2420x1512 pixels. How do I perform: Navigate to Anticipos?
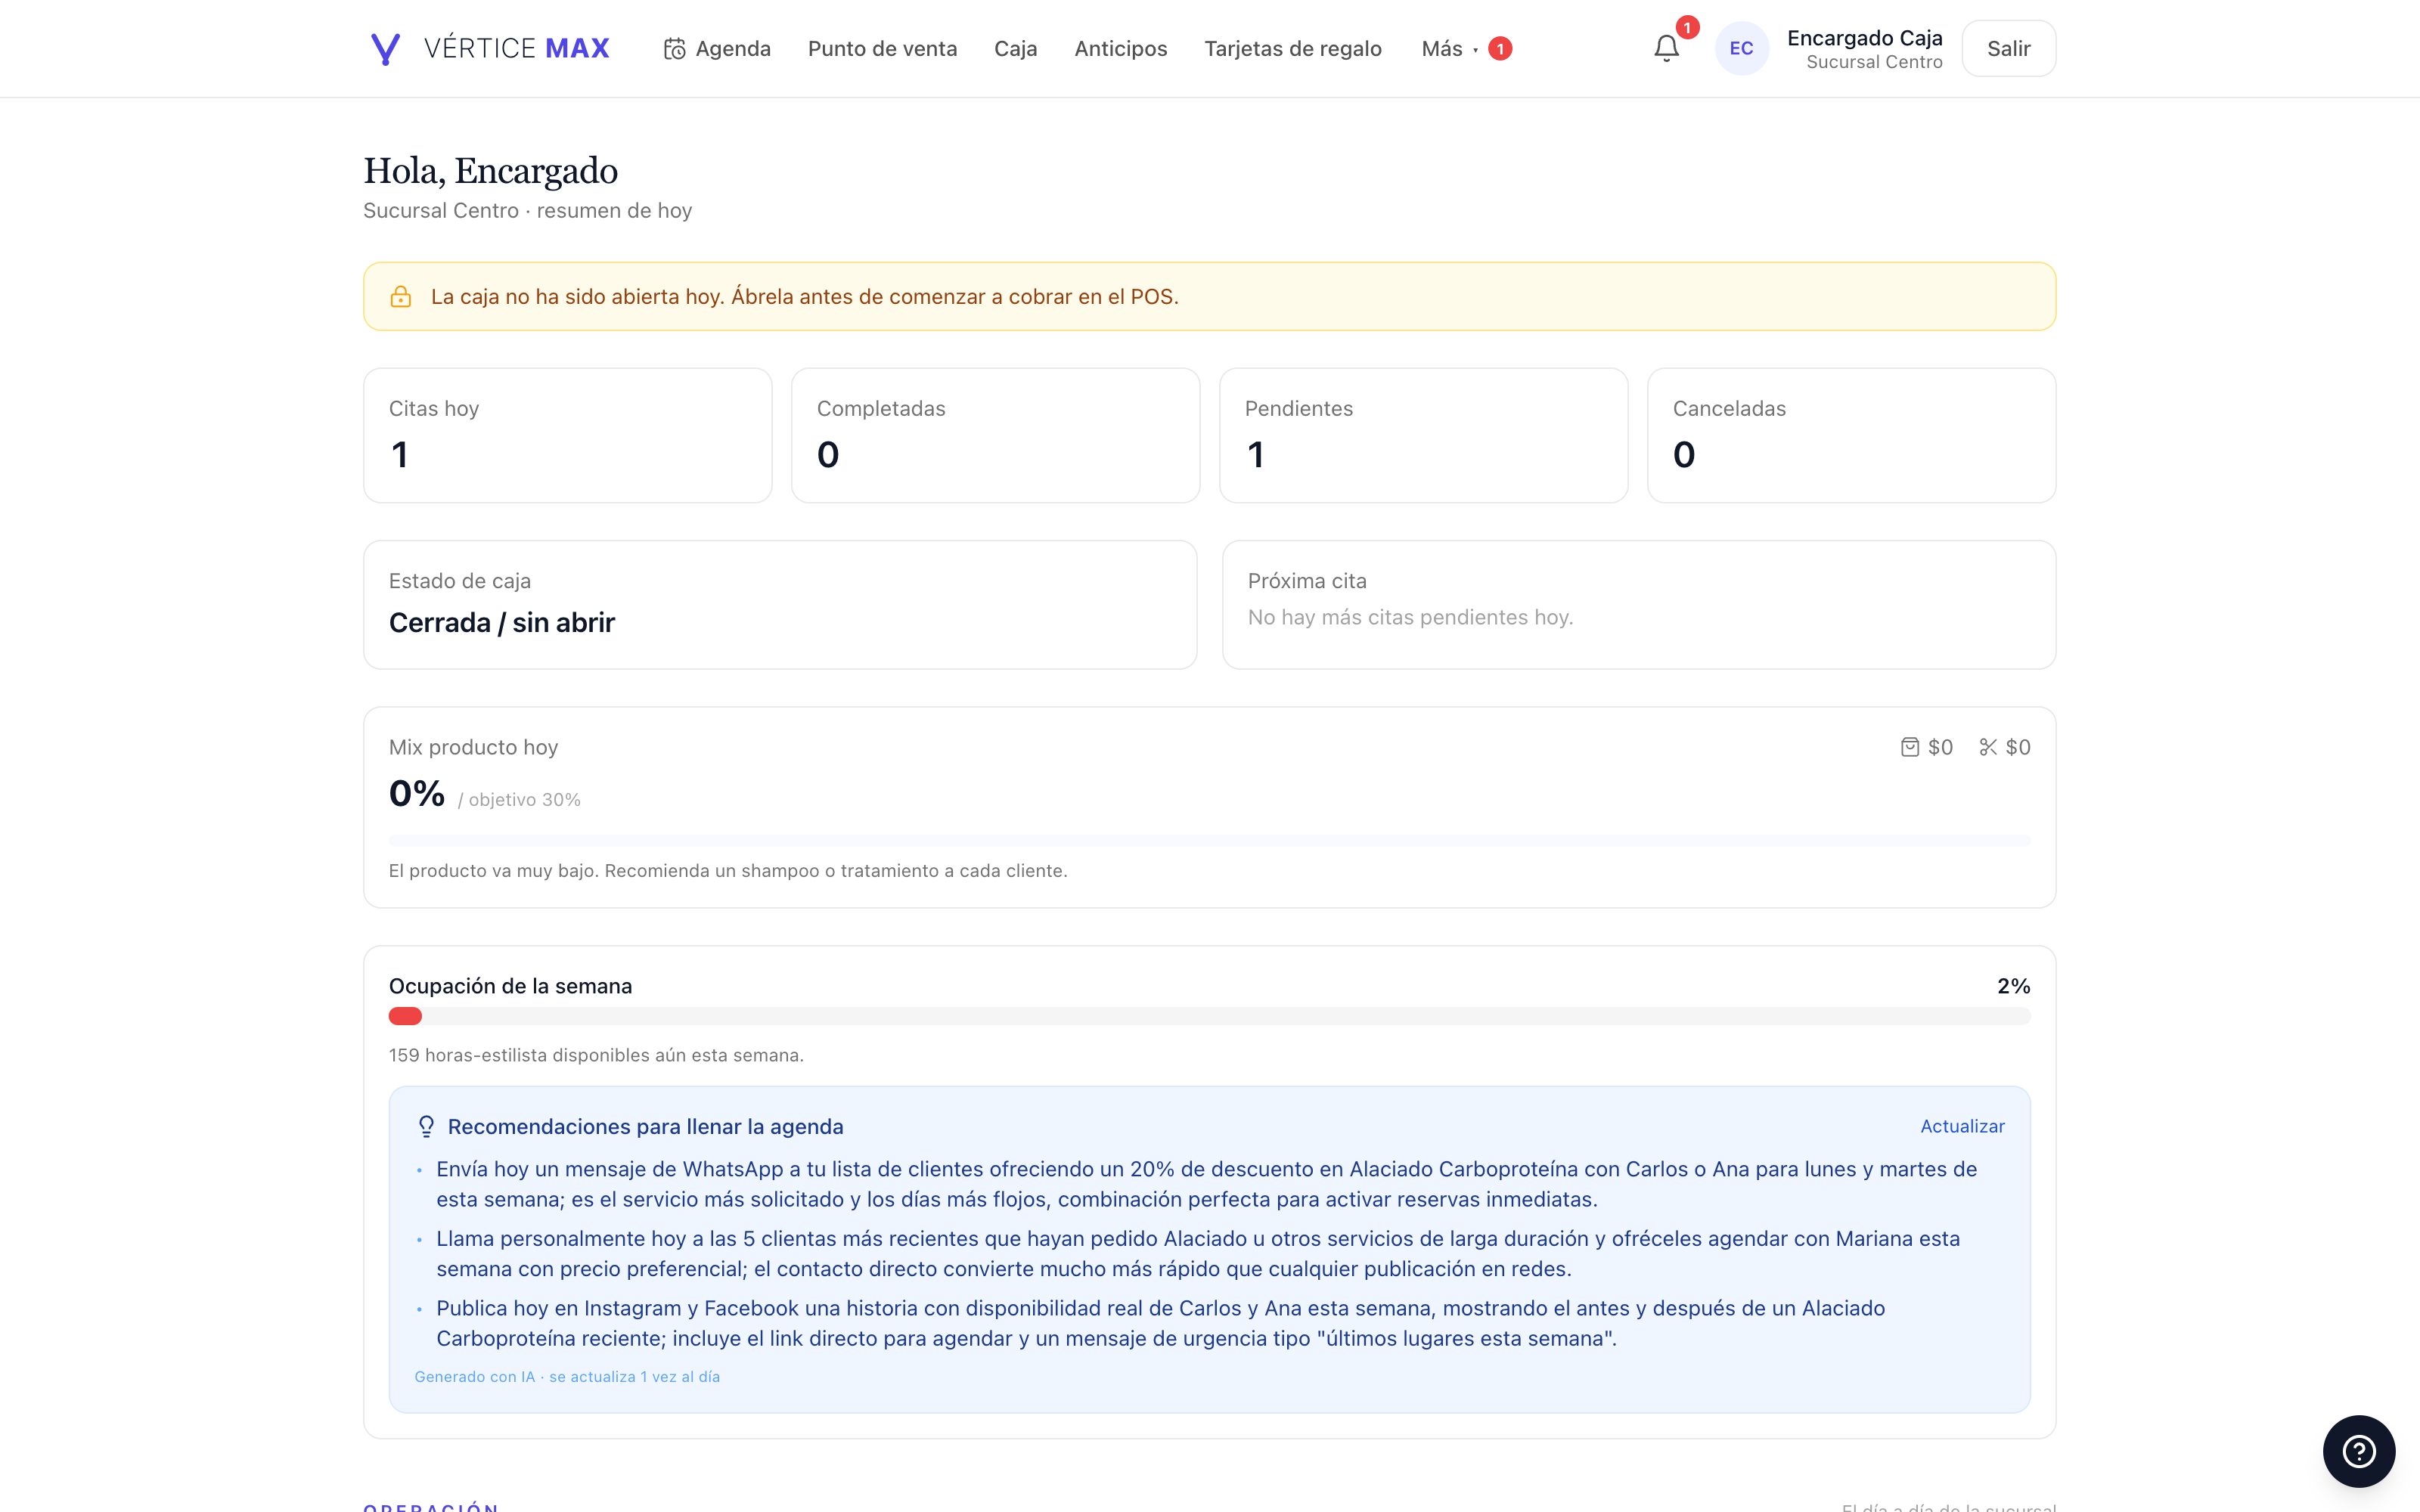click(x=1121, y=49)
